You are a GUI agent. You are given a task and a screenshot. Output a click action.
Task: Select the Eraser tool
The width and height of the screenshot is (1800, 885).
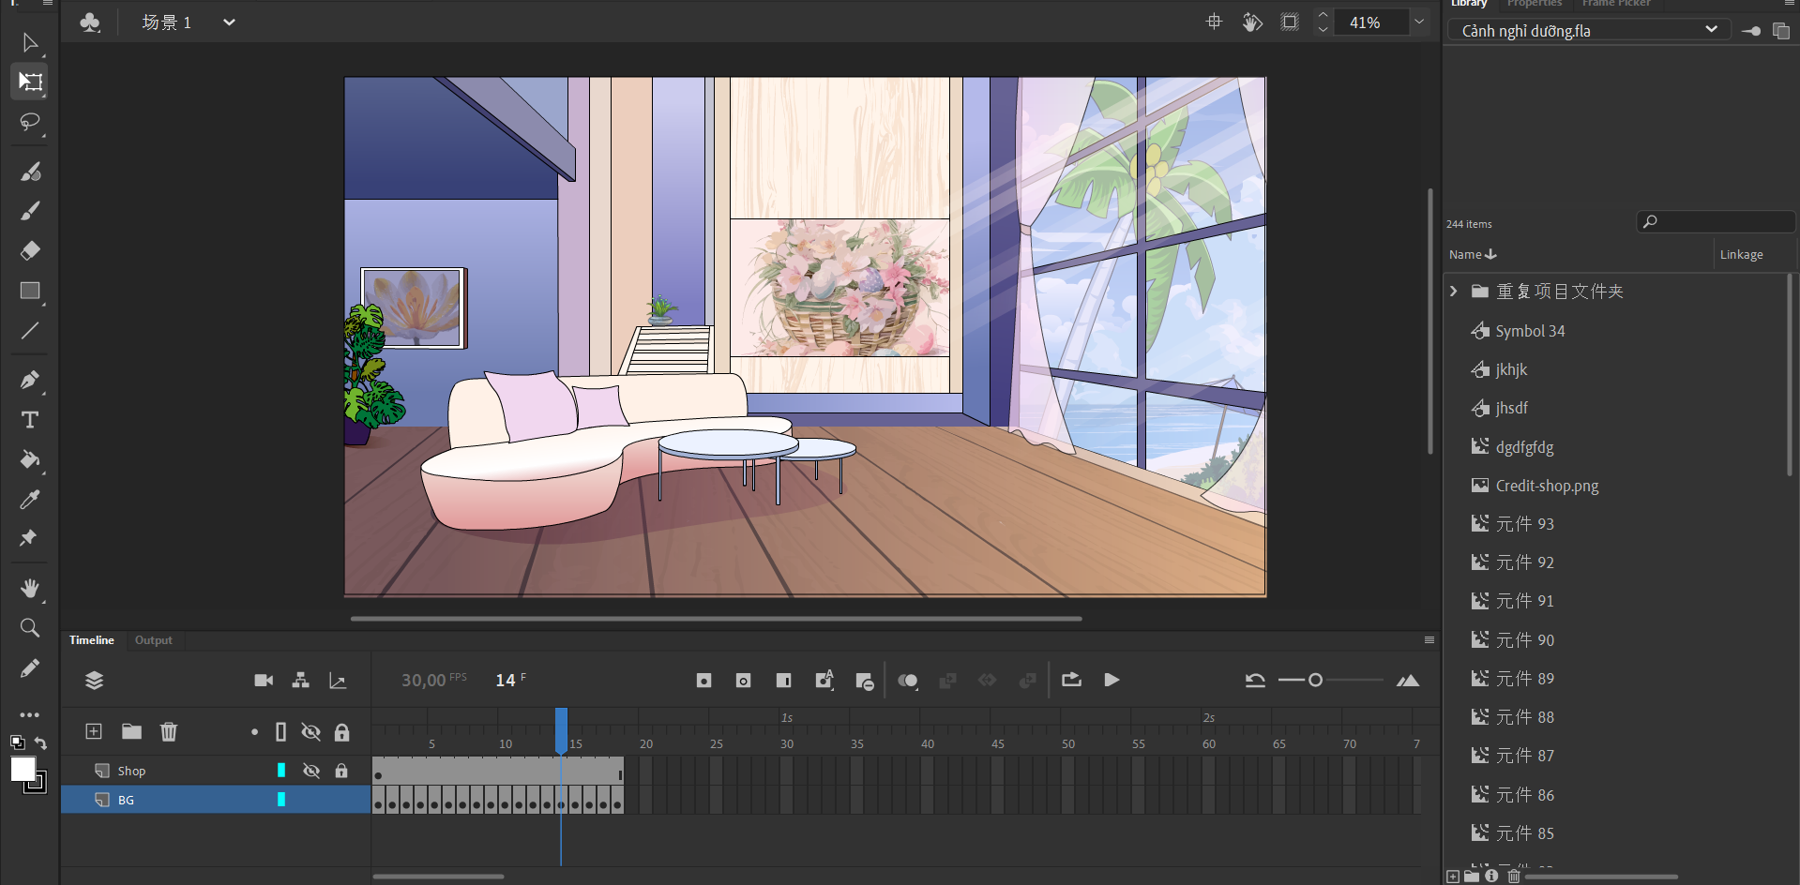click(x=30, y=250)
